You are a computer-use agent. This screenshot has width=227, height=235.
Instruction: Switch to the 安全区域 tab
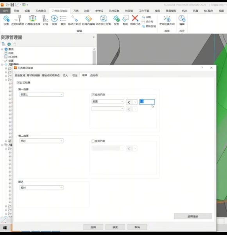click(x=20, y=75)
